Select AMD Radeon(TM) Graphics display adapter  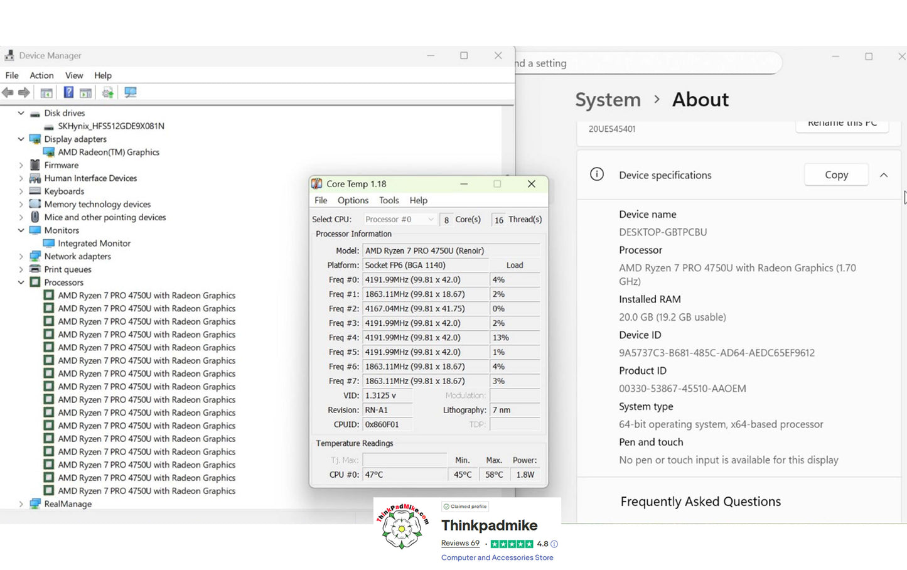point(109,152)
